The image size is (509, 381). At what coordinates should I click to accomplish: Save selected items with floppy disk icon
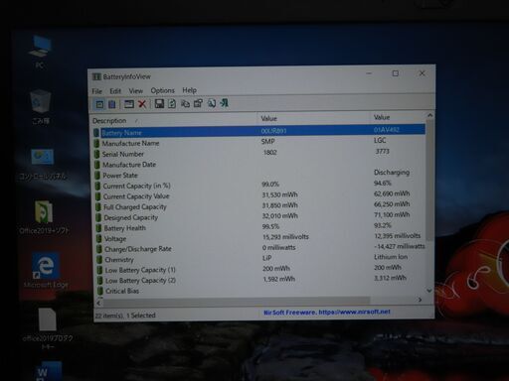point(159,104)
